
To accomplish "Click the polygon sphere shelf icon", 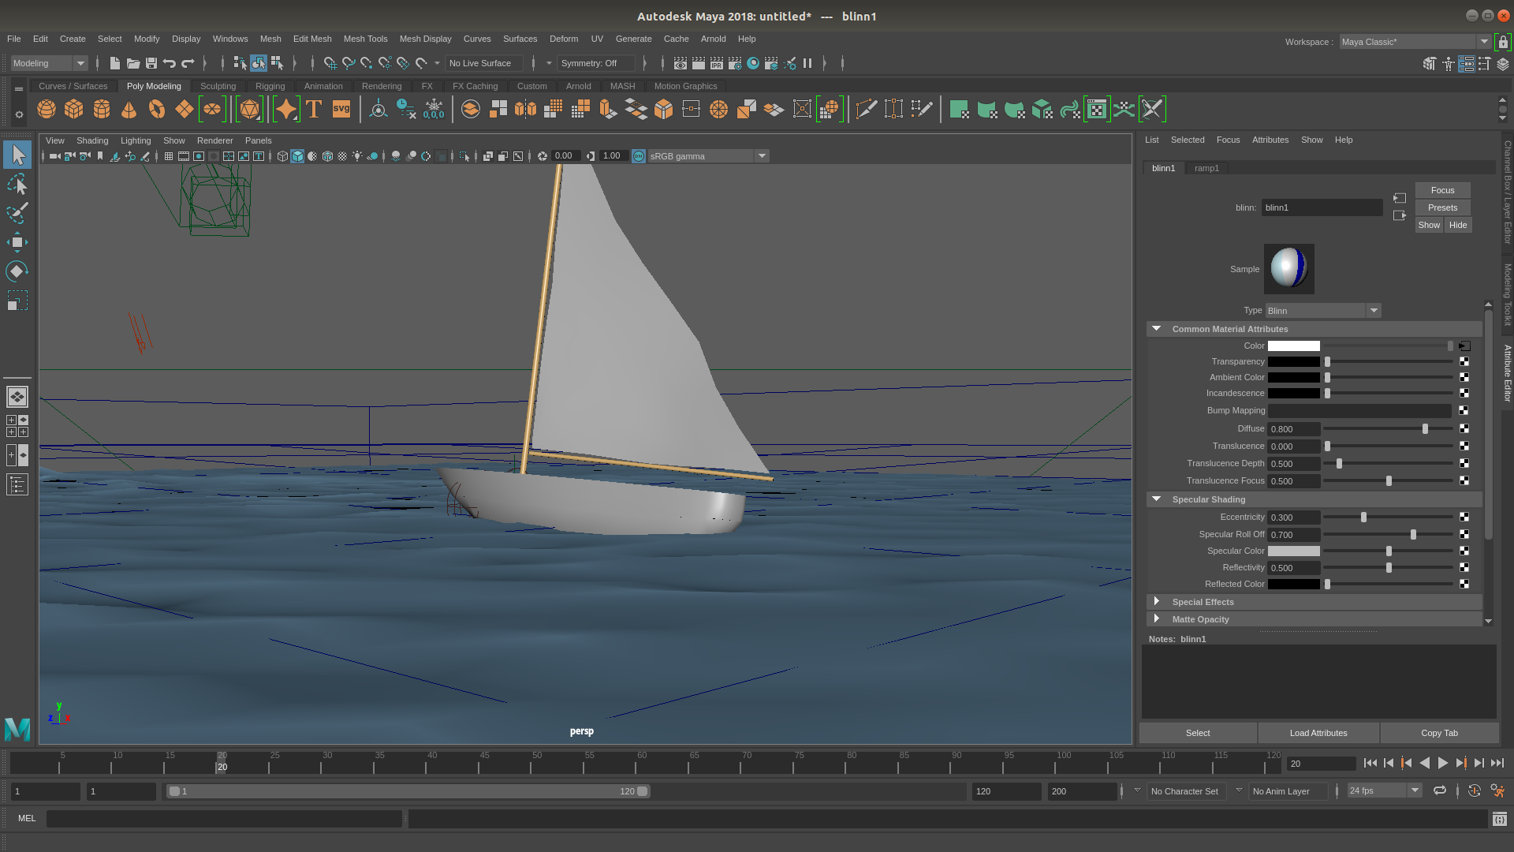I will pos(47,109).
